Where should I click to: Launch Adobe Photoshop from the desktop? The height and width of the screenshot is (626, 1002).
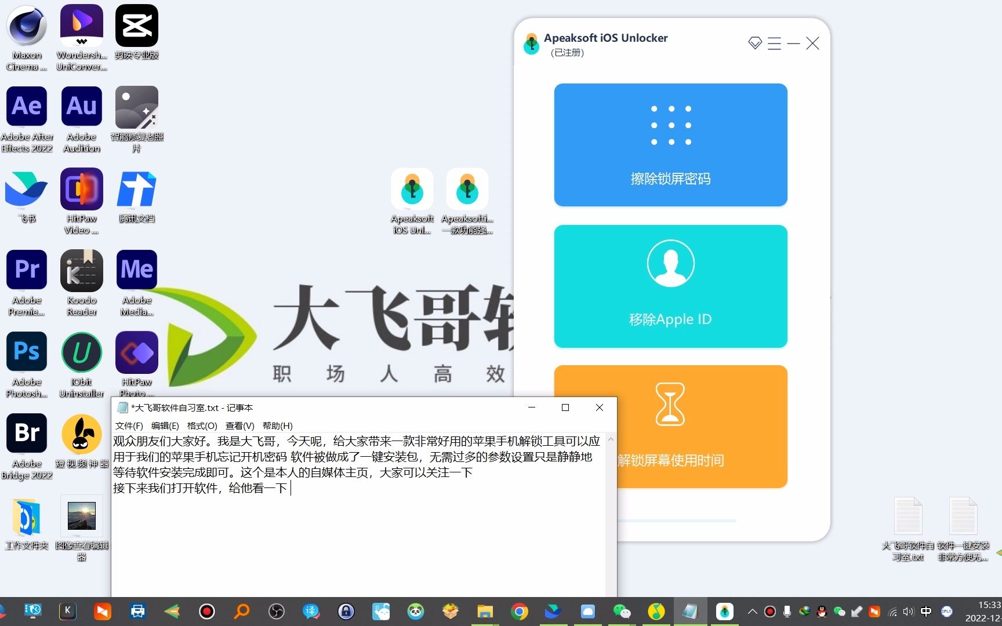point(26,352)
